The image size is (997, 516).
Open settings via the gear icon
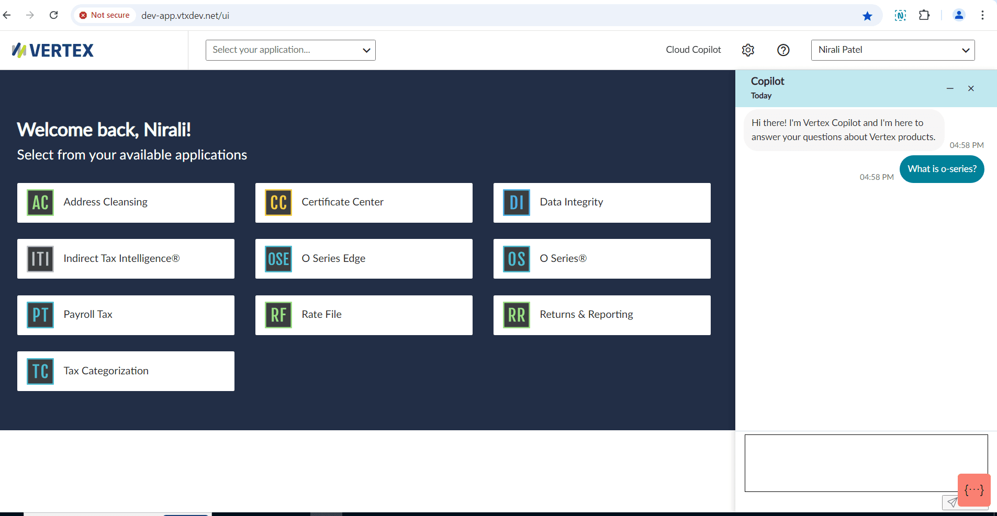[x=748, y=50]
